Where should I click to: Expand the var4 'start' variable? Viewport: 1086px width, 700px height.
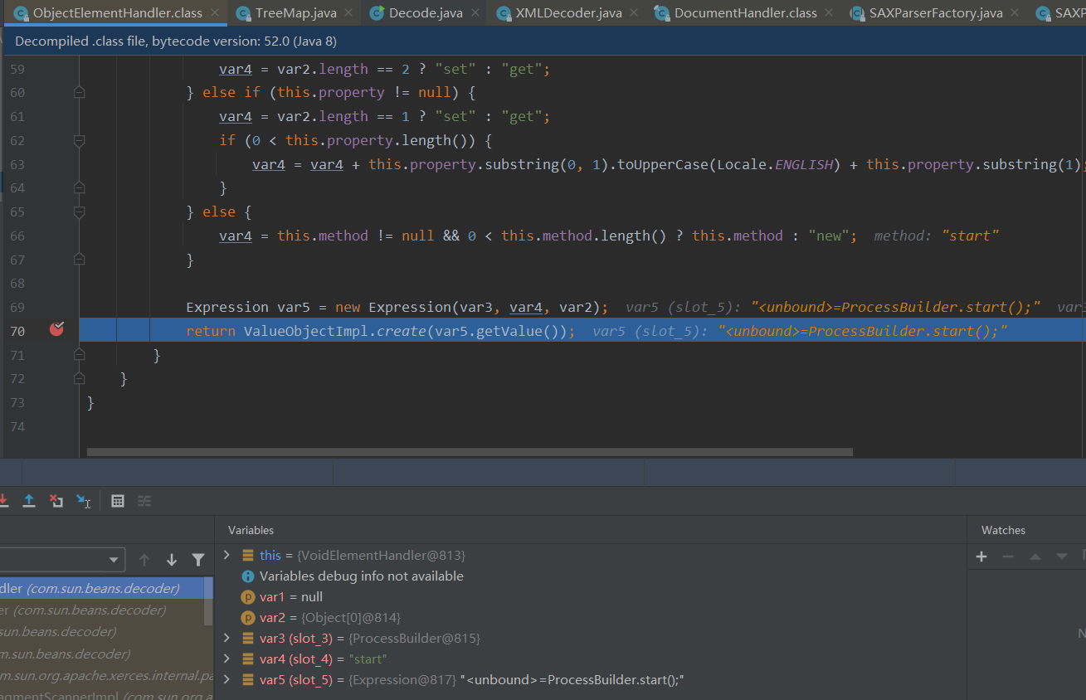click(x=226, y=659)
